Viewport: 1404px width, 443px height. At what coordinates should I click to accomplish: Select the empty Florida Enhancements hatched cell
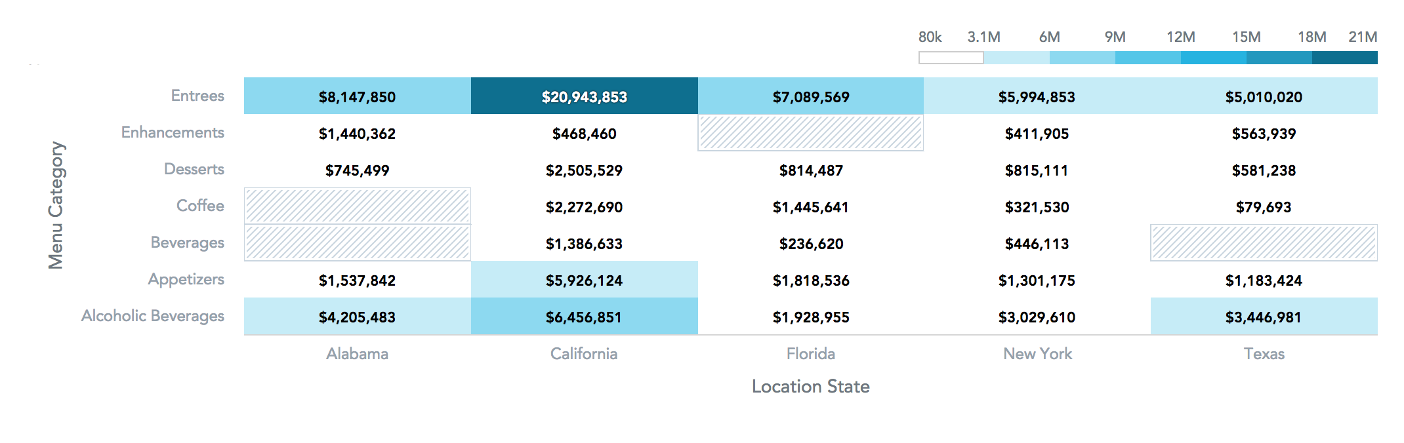811,132
